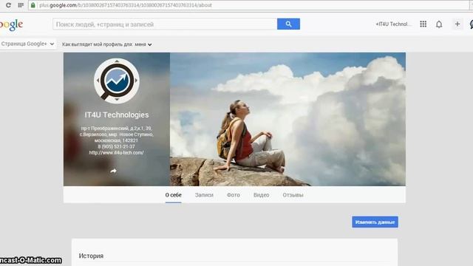The width and height of the screenshot is (473, 266).
Task: Select the О себе tab
Action: pos(174,195)
